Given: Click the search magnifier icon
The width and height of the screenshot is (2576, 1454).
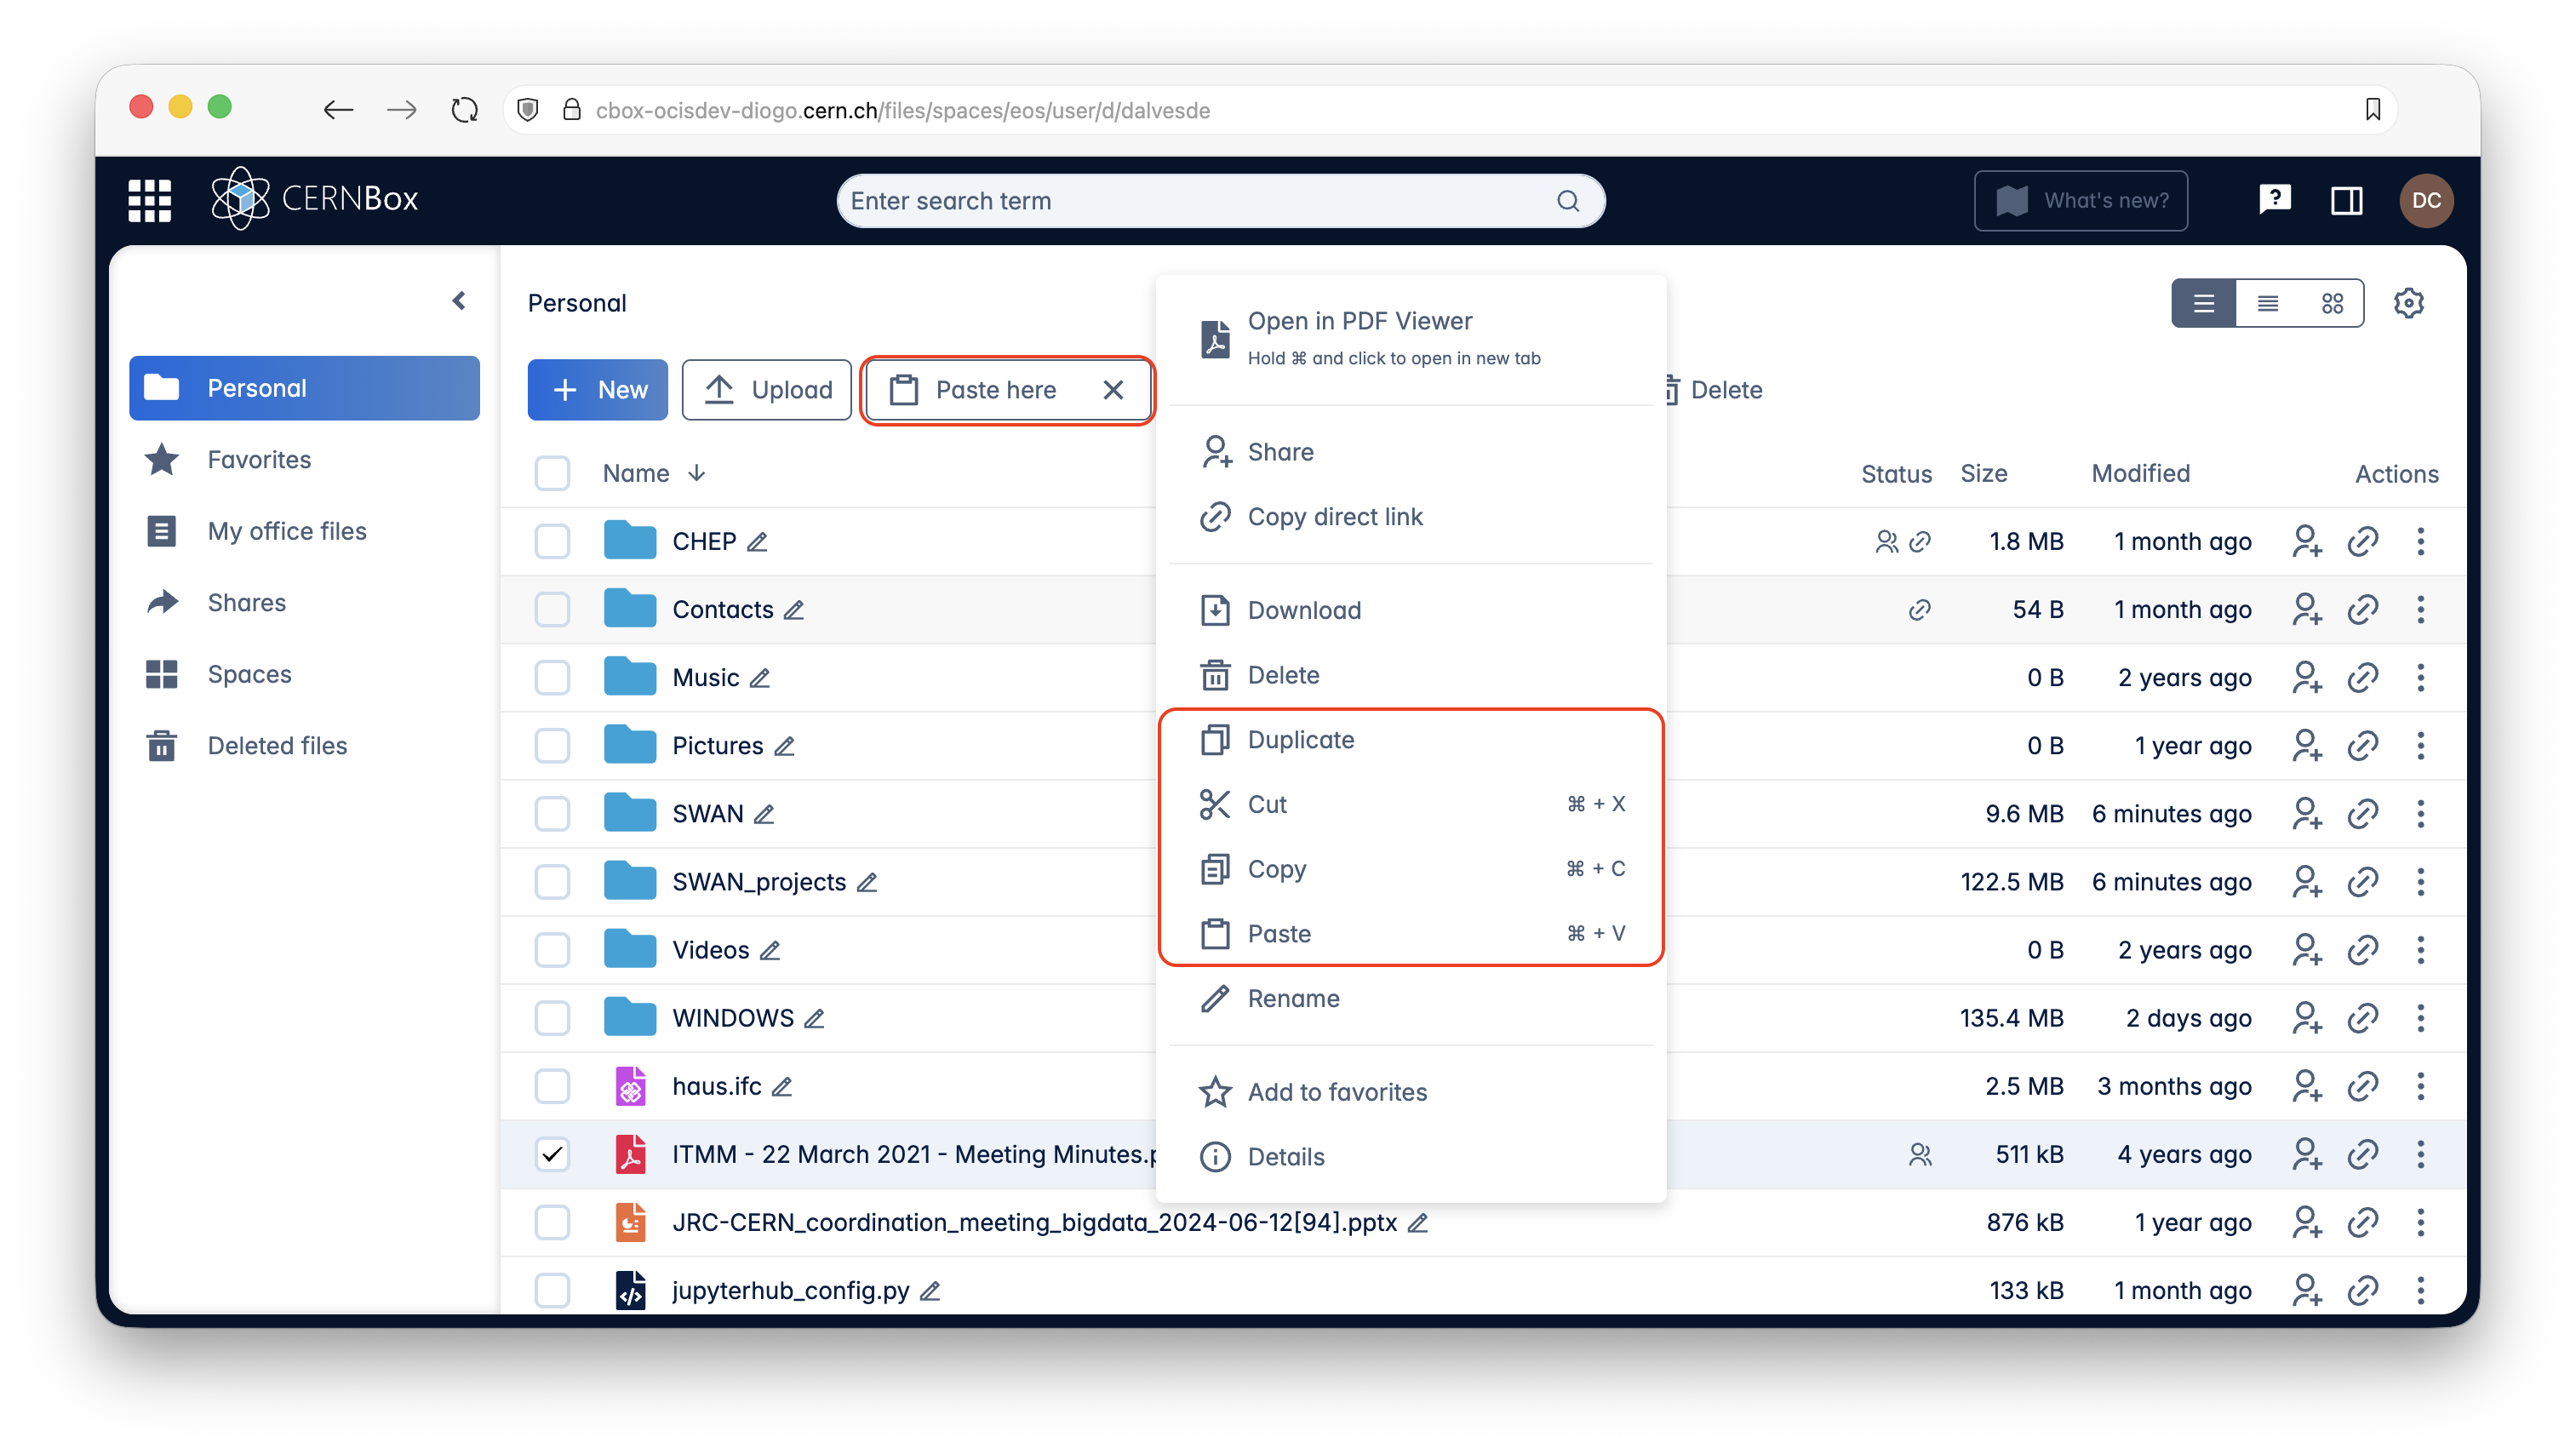Looking at the screenshot, I should pyautogui.click(x=1567, y=201).
